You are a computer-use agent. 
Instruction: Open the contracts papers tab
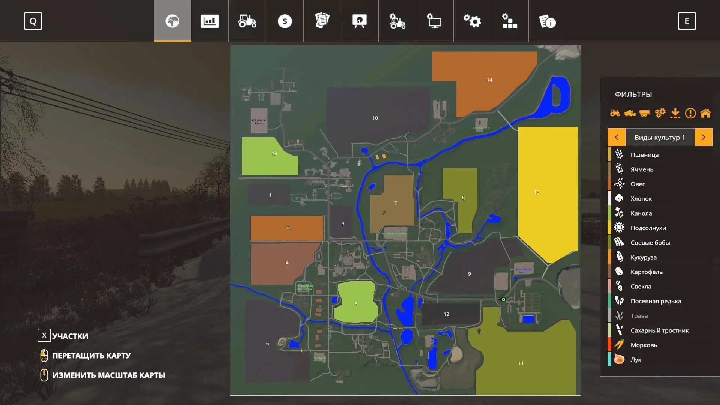tap(322, 21)
